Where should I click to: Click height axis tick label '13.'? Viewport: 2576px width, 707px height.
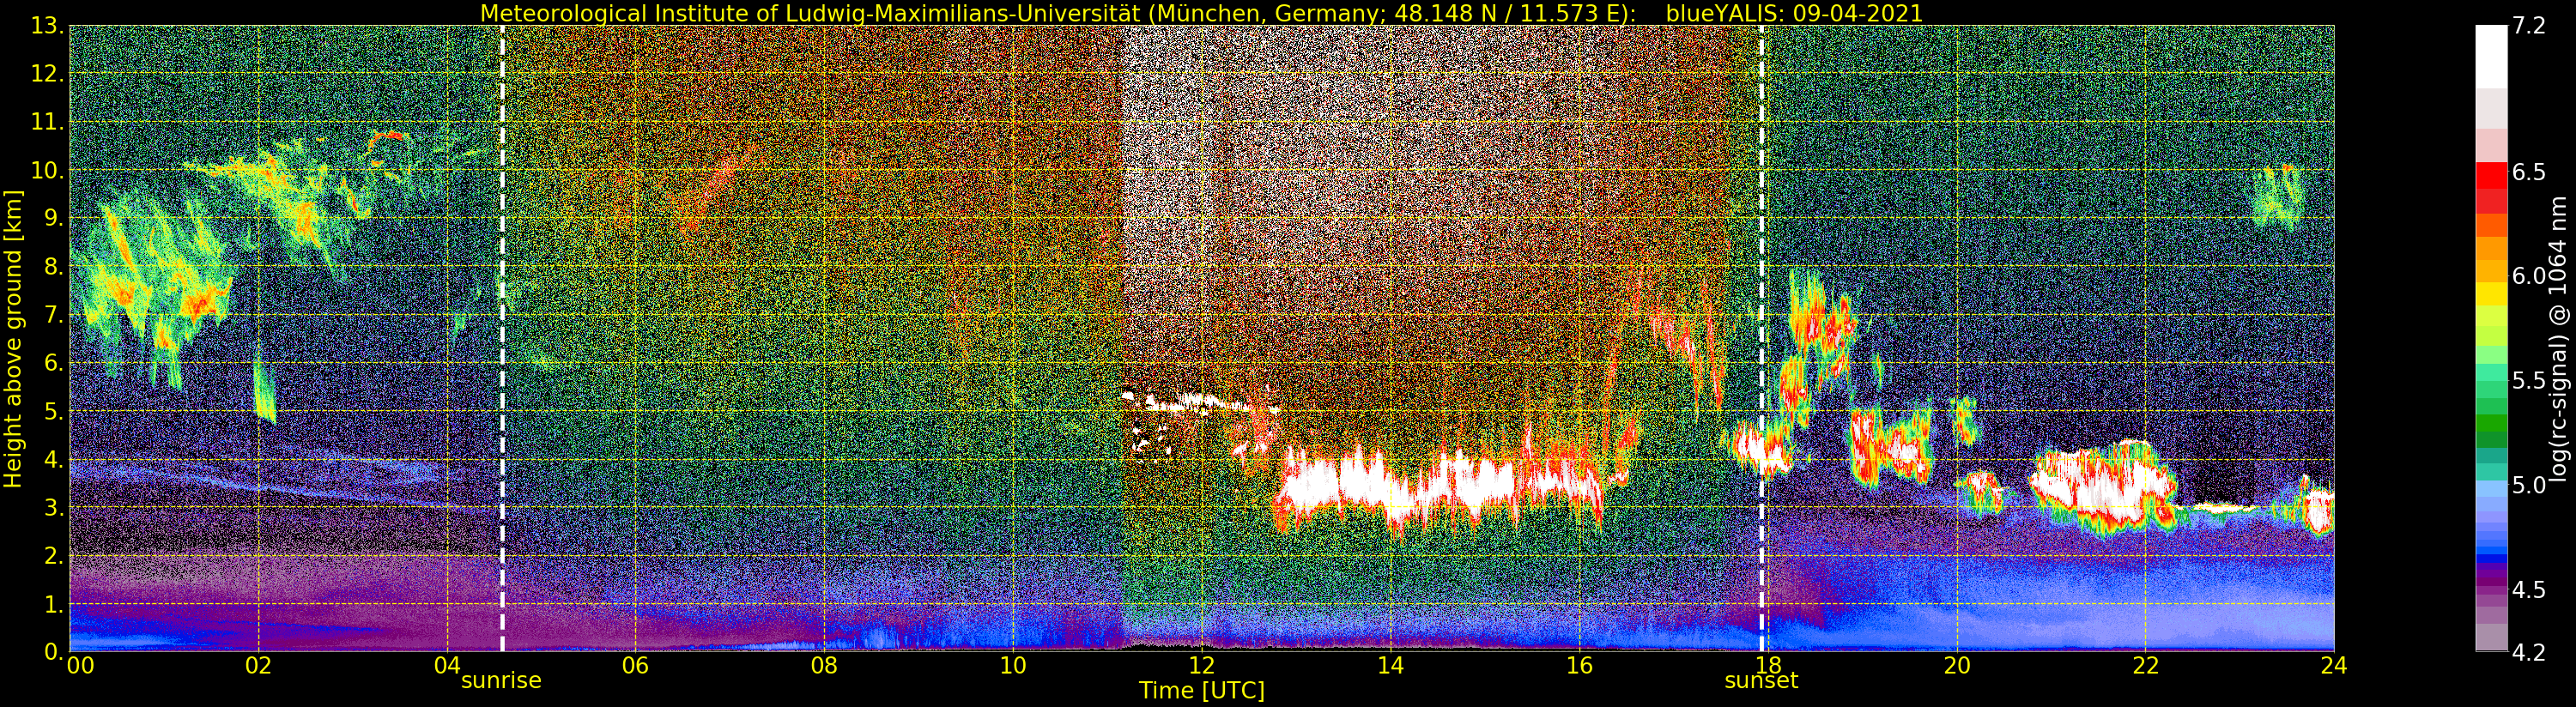click(48, 26)
